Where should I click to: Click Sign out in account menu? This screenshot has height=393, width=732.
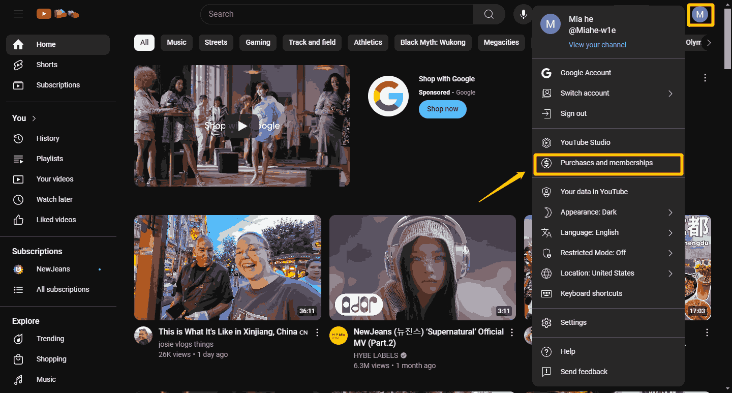point(608,113)
